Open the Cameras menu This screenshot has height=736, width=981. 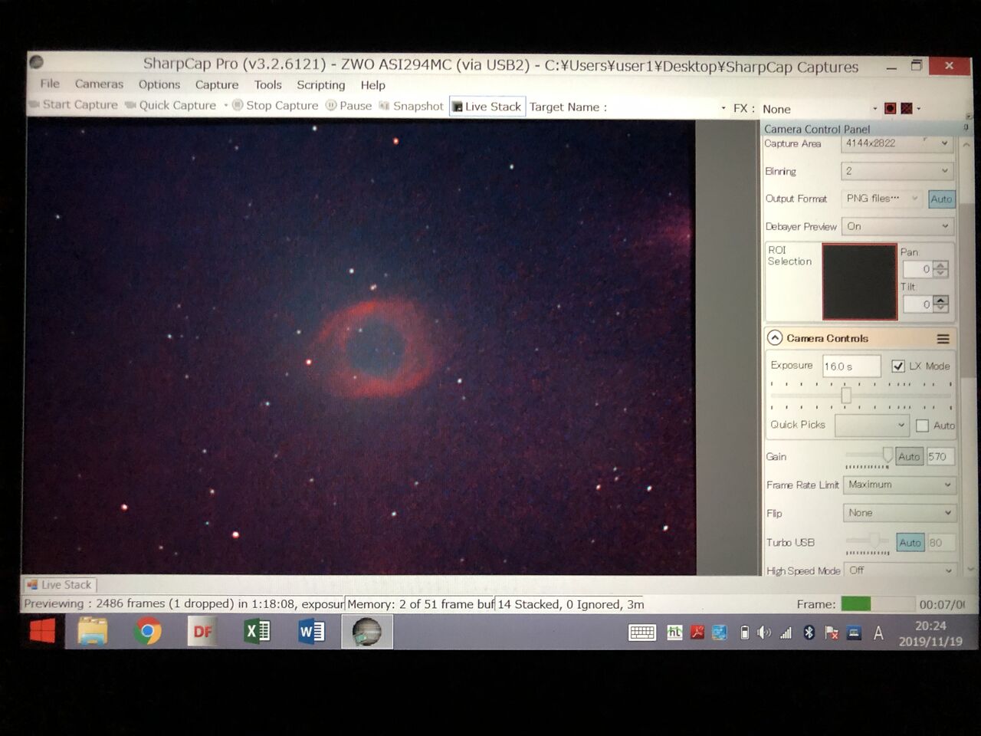pos(99,84)
